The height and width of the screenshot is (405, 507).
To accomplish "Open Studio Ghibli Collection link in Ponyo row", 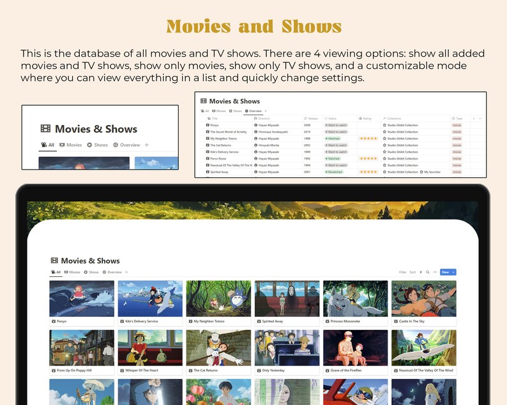I will (x=400, y=125).
